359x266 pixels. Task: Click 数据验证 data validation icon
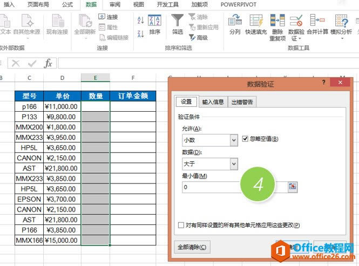pyautogui.click(x=296, y=20)
